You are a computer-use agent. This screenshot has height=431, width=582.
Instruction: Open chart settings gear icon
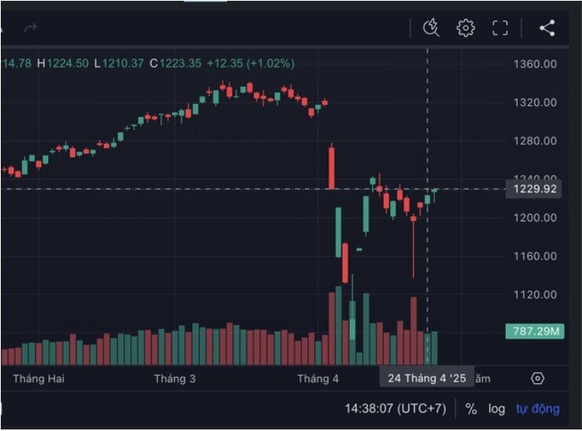(466, 27)
